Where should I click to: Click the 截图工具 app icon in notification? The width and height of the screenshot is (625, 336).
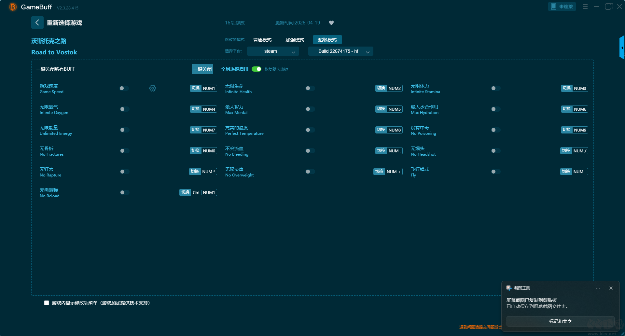tap(509, 288)
